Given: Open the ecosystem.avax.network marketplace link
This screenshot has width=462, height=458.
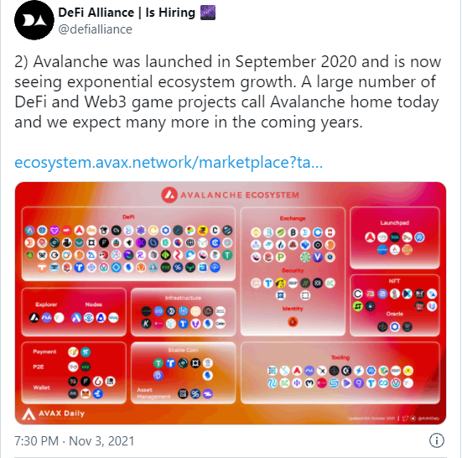Looking at the screenshot, I should (169, 162).
